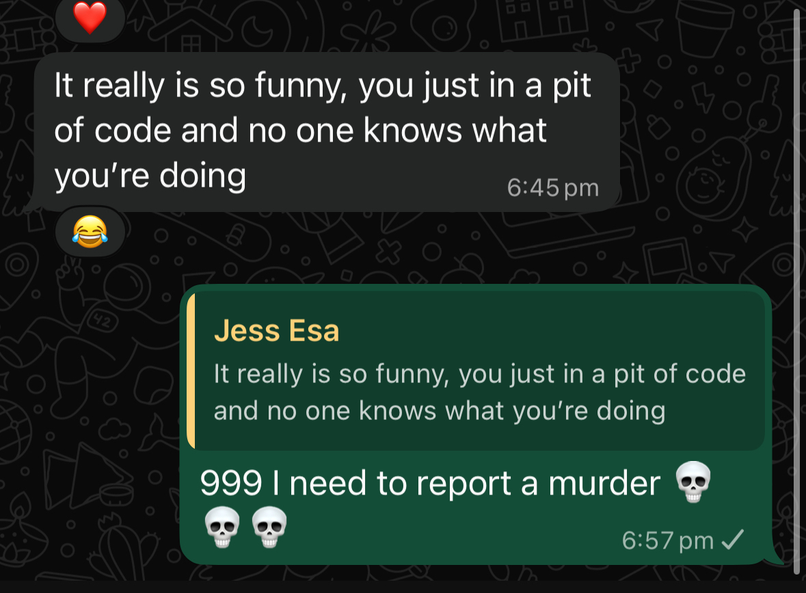Click the first skull emoji after 'murder'
The image size is (806, 593).
click(x=693, y=482)
